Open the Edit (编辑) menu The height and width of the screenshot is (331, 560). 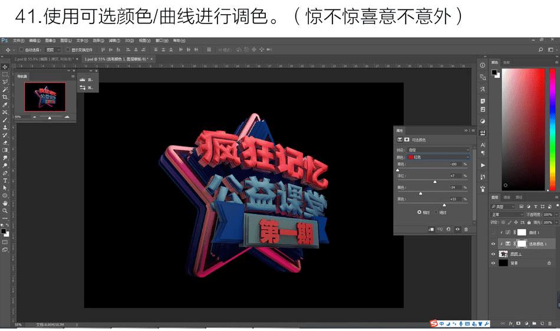coord(35,41)
